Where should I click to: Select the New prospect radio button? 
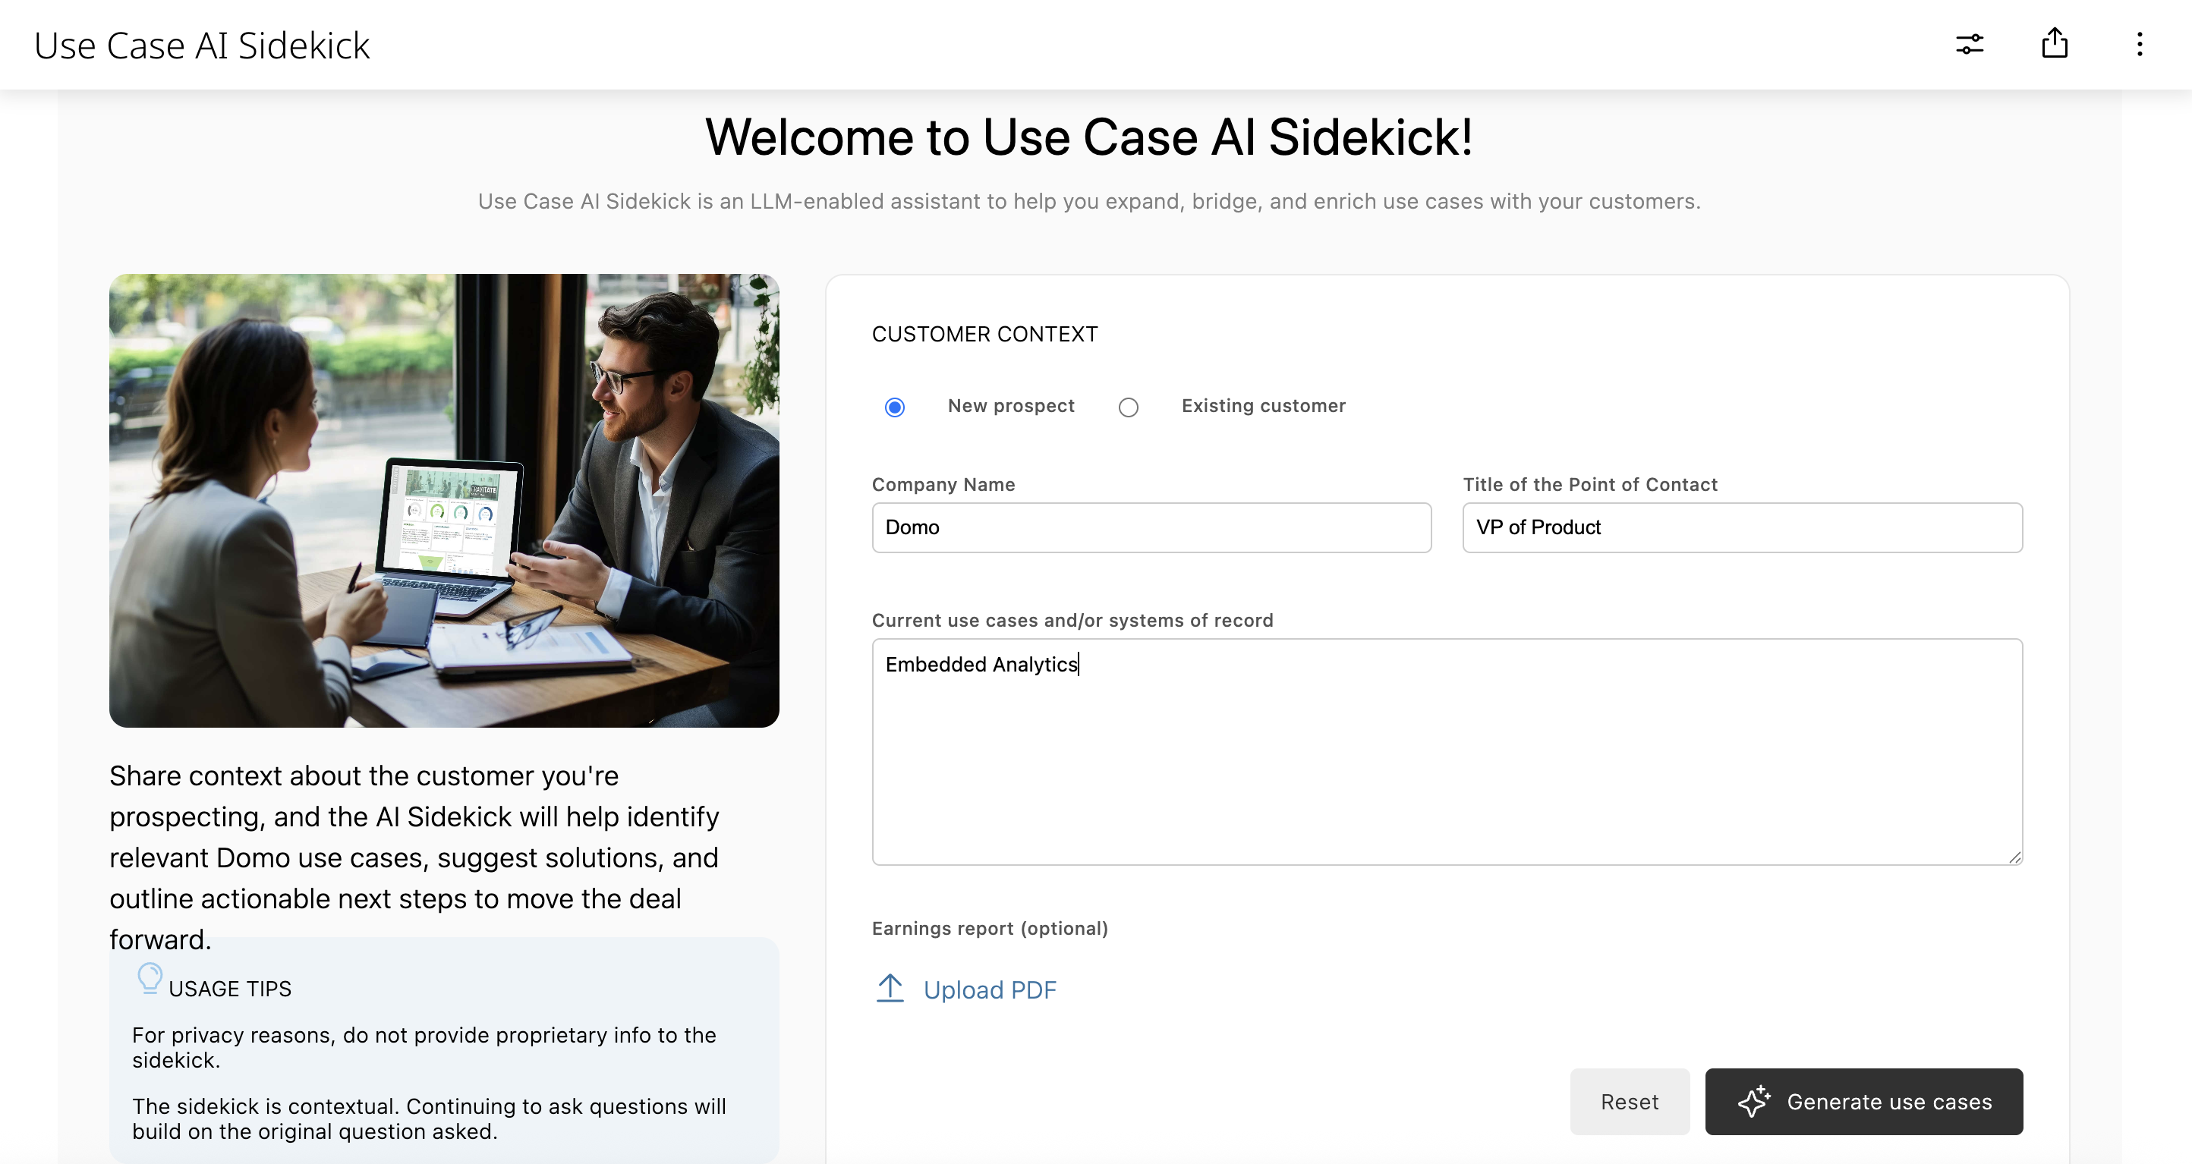894,407
